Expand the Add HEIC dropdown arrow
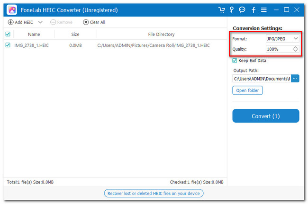Viewport: 308px width, 204px height. coord(40,22)
